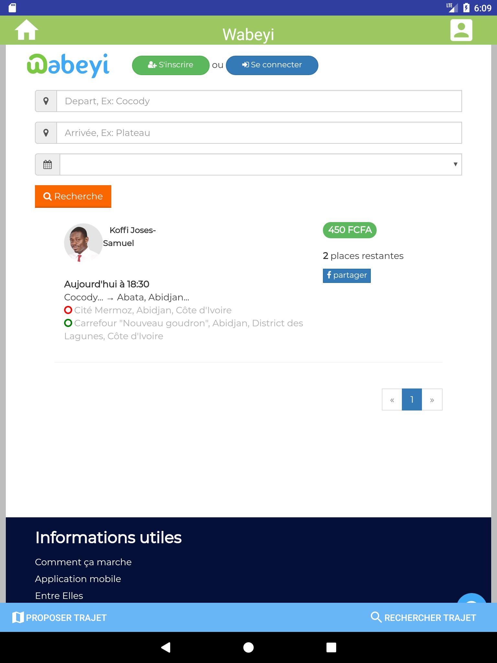Viewport: 497px width, 663px height.
Task: Click the departure location pin icon
Action: pos(46,101)
